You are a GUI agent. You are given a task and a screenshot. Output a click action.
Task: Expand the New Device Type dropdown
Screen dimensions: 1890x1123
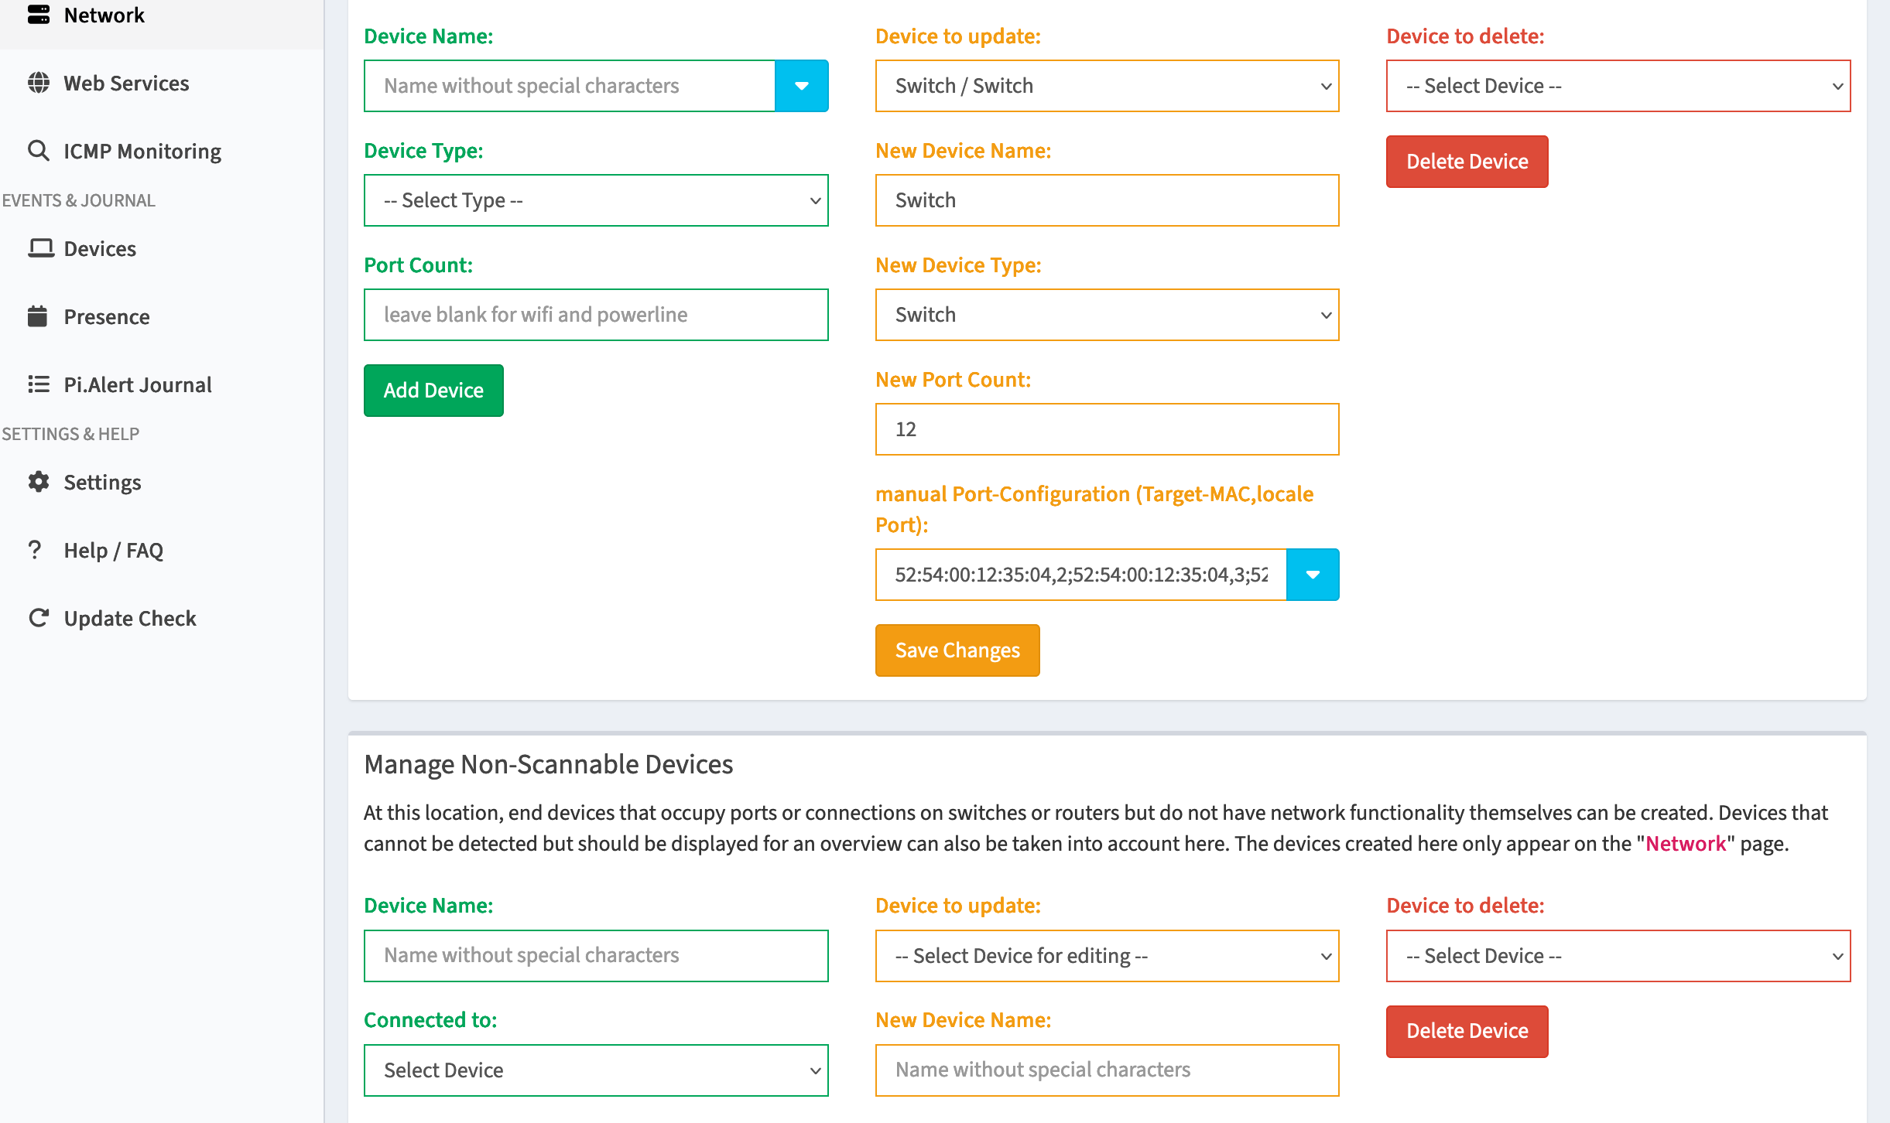click(x=1106, y=315)
